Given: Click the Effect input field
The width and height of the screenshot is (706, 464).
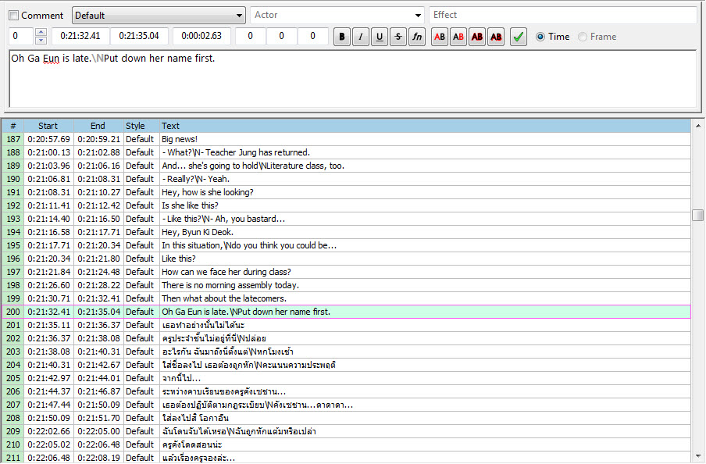Looking at the screenshot, I should point(563,15).
